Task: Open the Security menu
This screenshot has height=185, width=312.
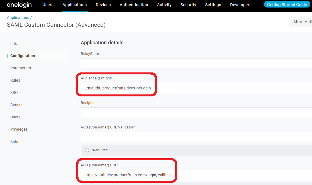Action: pyautogui.click(x=188, y=5)
